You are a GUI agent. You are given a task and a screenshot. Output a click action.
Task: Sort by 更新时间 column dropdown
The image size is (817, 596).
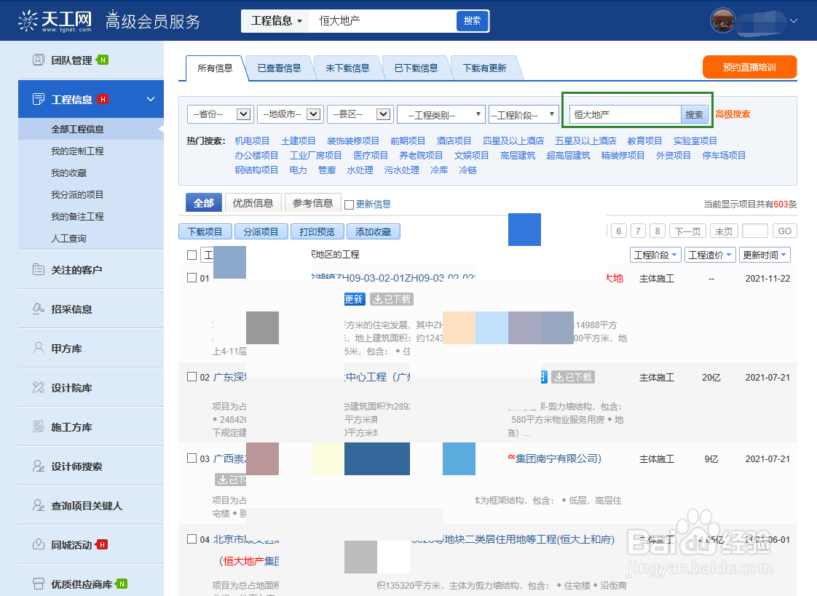pyautogui.click(x=765, y=255)
